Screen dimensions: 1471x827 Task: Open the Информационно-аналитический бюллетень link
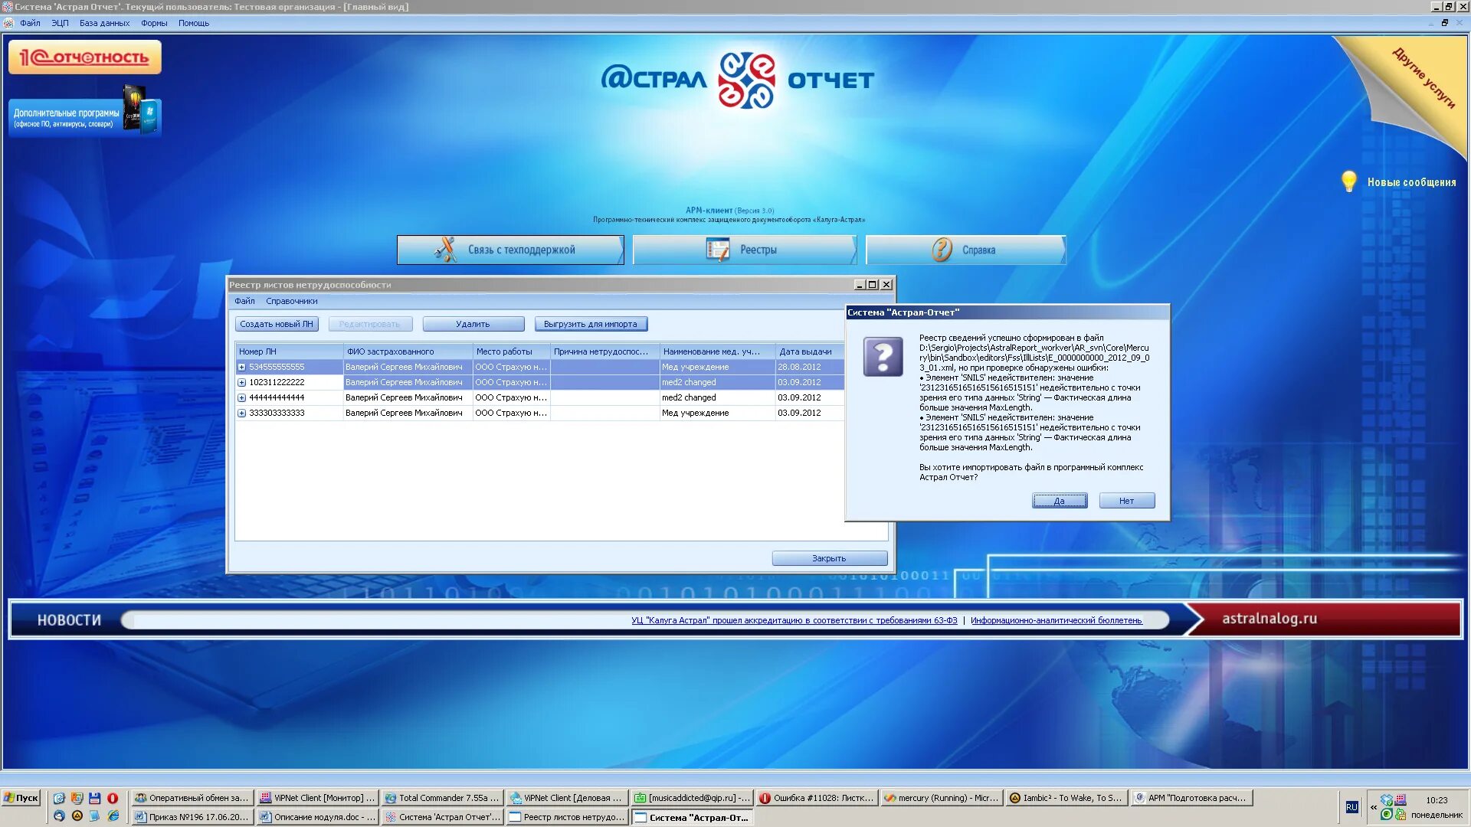[1056, 620]
